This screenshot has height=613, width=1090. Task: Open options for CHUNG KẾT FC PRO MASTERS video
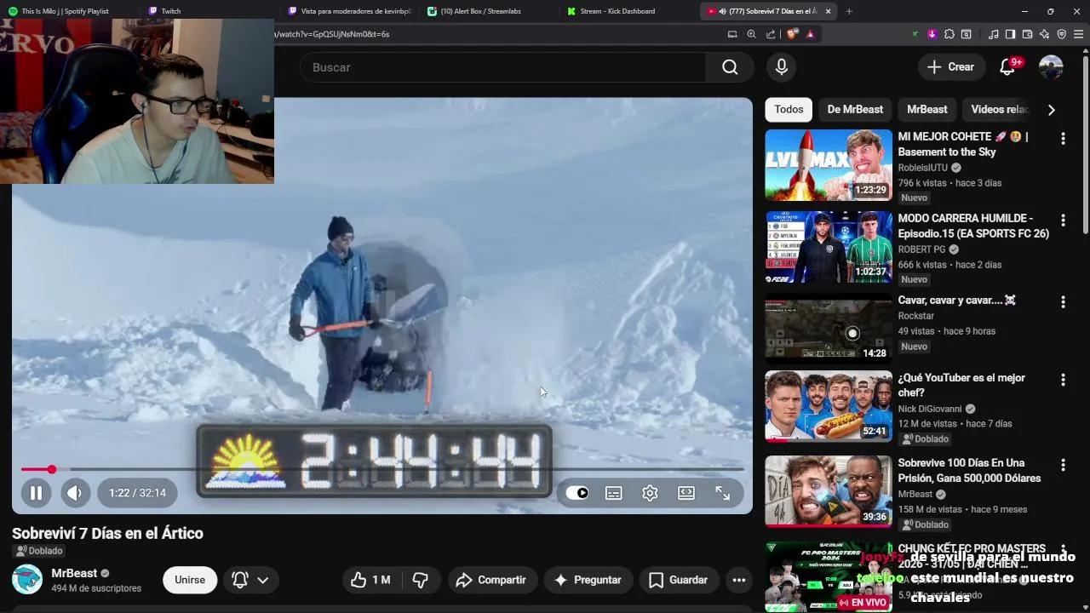click(x=1063, y=550)
